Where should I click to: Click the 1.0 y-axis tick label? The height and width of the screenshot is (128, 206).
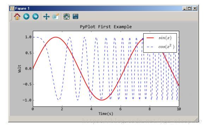point(28,37)
